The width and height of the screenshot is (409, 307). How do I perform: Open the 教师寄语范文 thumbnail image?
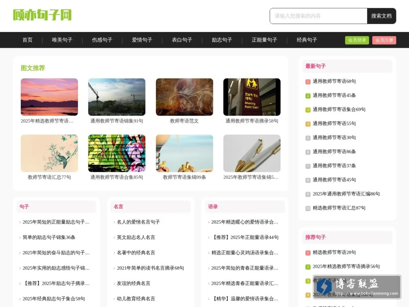[x=184, y=97]
